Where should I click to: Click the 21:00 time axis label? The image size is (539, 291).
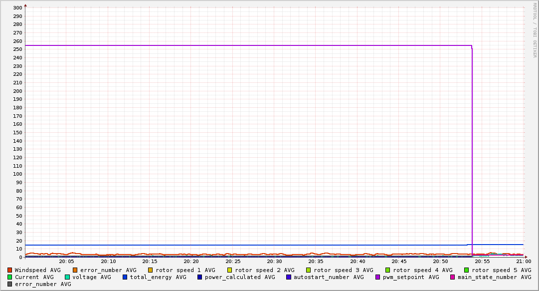(524, 262)
